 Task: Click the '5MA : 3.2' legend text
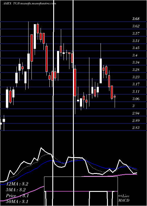pos(16,190)
